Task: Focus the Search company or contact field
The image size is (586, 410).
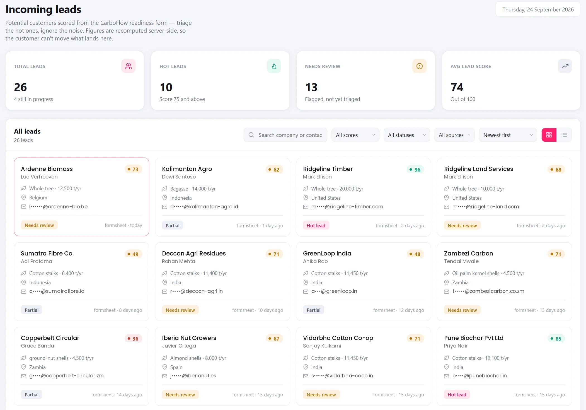Action: (x=285, y=135)
